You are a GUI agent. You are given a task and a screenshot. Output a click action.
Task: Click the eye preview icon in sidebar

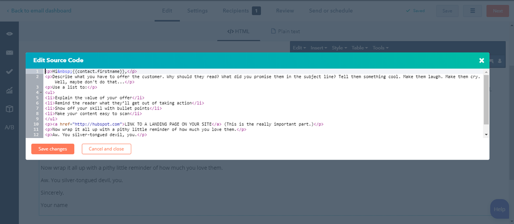coord(9,34)
